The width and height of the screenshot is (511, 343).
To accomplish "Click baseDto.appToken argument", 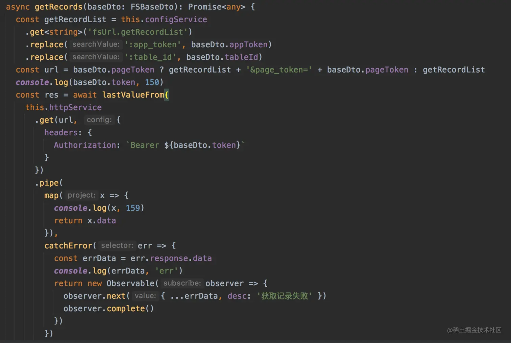I will 229,45.
